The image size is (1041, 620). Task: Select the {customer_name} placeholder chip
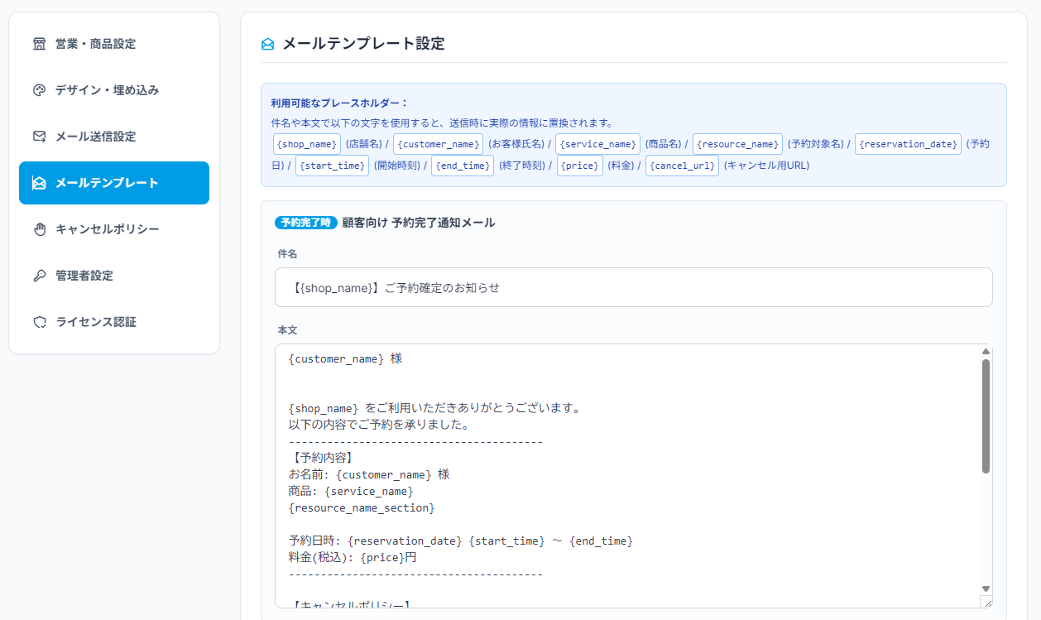pos(438,144)
